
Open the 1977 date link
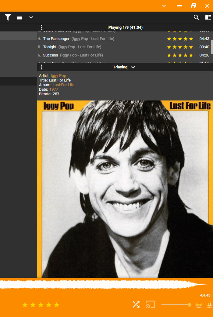pos(54,89)
